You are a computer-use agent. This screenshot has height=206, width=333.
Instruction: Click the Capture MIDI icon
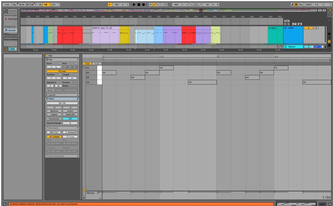click(162, 4)
